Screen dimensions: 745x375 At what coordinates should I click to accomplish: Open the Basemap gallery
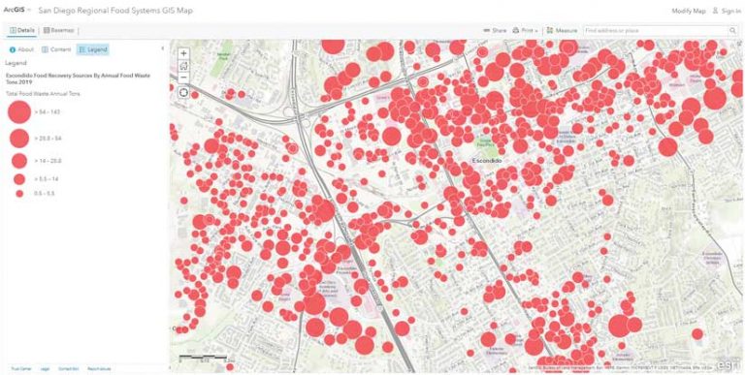(x=58, y=30)
